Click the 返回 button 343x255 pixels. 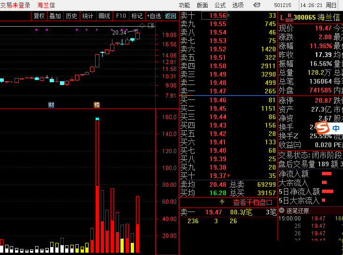[x=170, y=16]
